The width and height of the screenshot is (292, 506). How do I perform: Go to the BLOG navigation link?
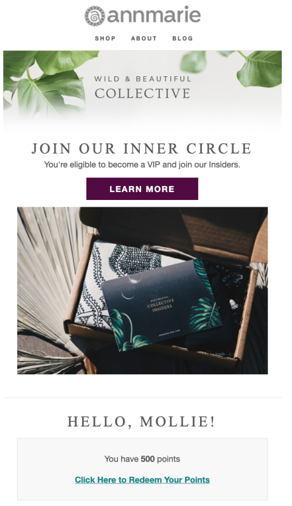[182, 38]
